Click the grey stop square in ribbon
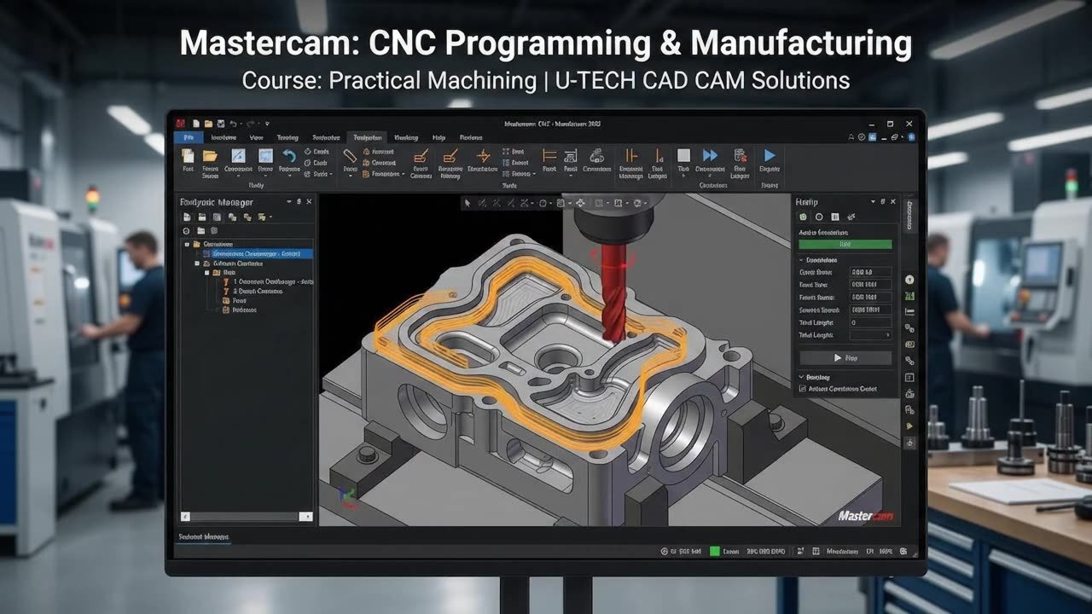This screenshot has height=614, width=1092. [x=683, y=155]
